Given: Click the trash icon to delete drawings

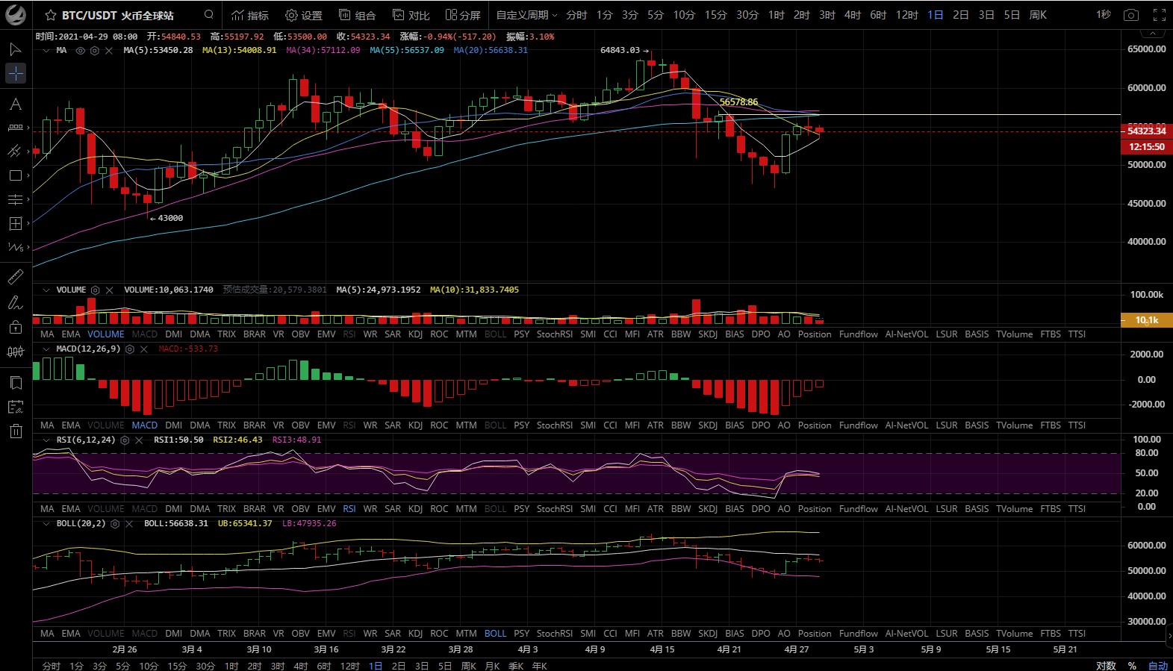Looking at the screenshot, I should coord(16,431).
